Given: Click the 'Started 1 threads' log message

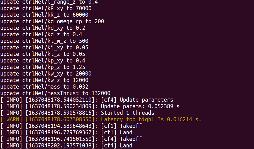Looking at the screenshot, I should pos(128,113).
